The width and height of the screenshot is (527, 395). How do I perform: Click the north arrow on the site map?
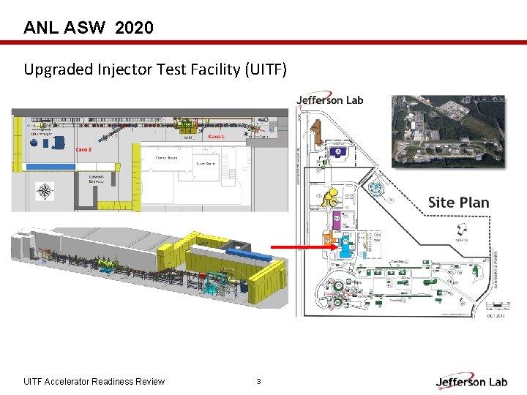click(461, 230)
